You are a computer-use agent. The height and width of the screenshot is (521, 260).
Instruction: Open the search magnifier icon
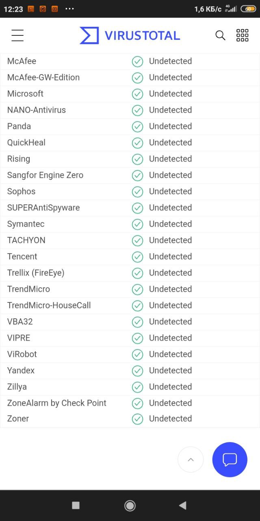pos(220,35)
